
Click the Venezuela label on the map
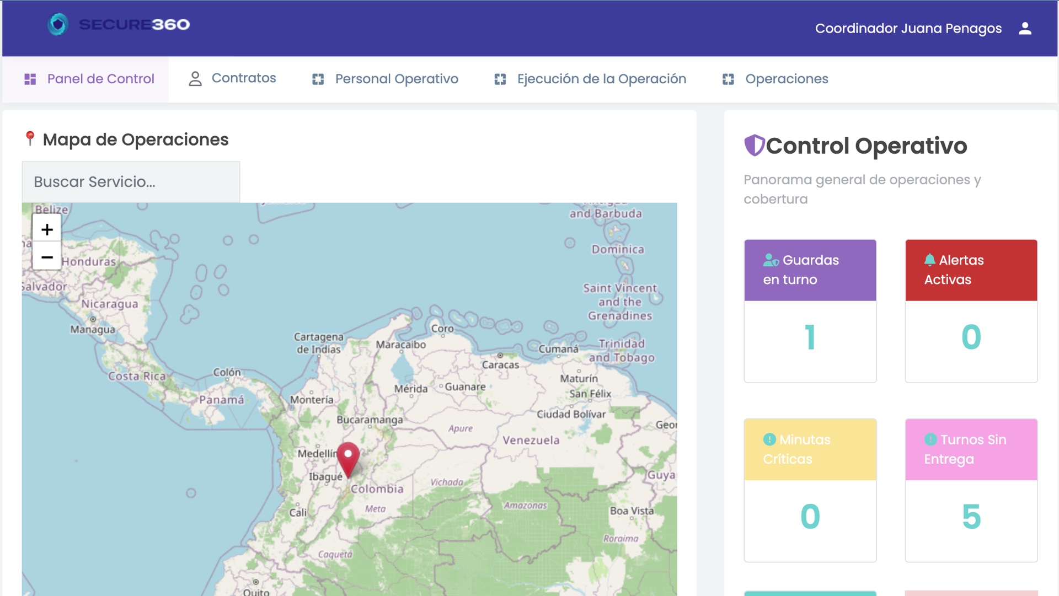[x=531, y=440]
